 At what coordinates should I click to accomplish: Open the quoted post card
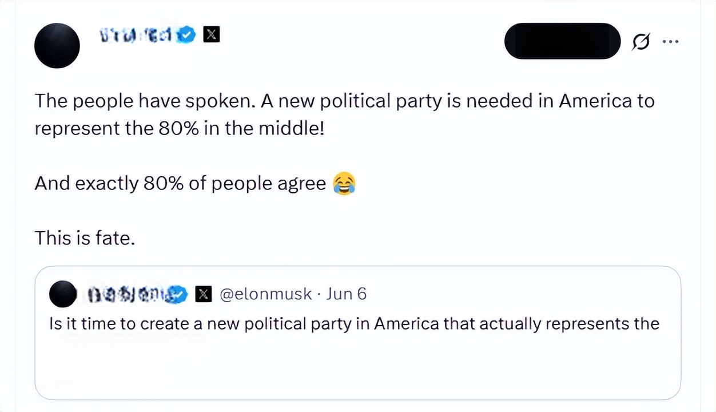[358, 333]
